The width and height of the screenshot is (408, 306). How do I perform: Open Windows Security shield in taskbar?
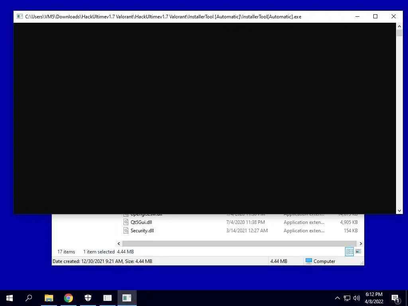pyautogui.click(x=88, y=298)
